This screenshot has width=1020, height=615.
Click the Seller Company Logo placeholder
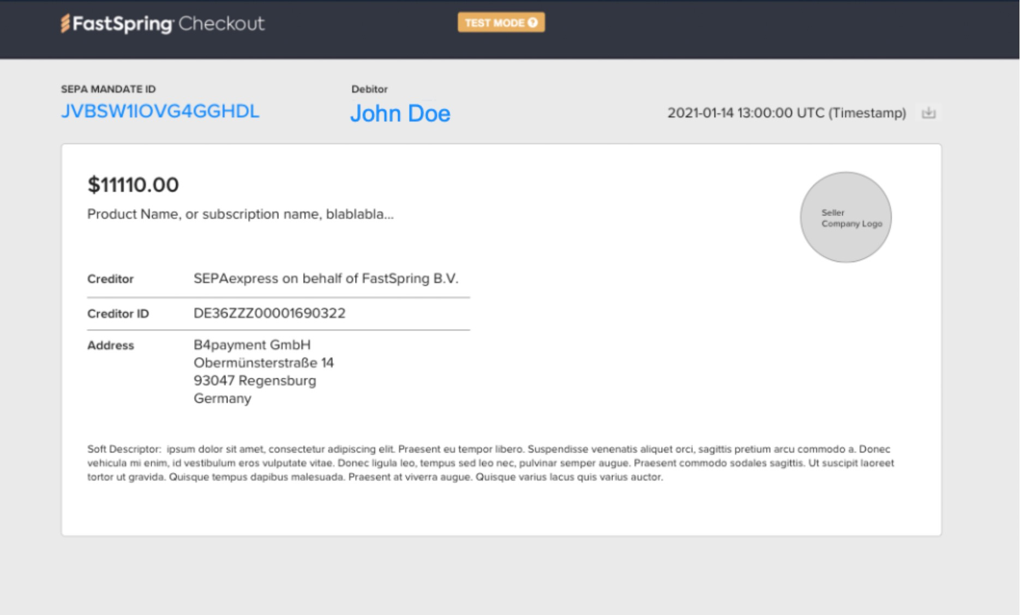845,218
